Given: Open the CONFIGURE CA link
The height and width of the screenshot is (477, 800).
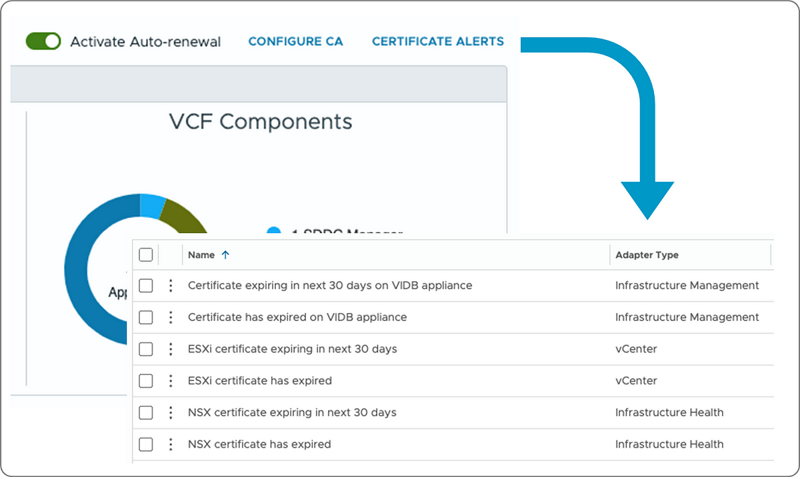Looking at the screenshot, I should tap(295, 41).
